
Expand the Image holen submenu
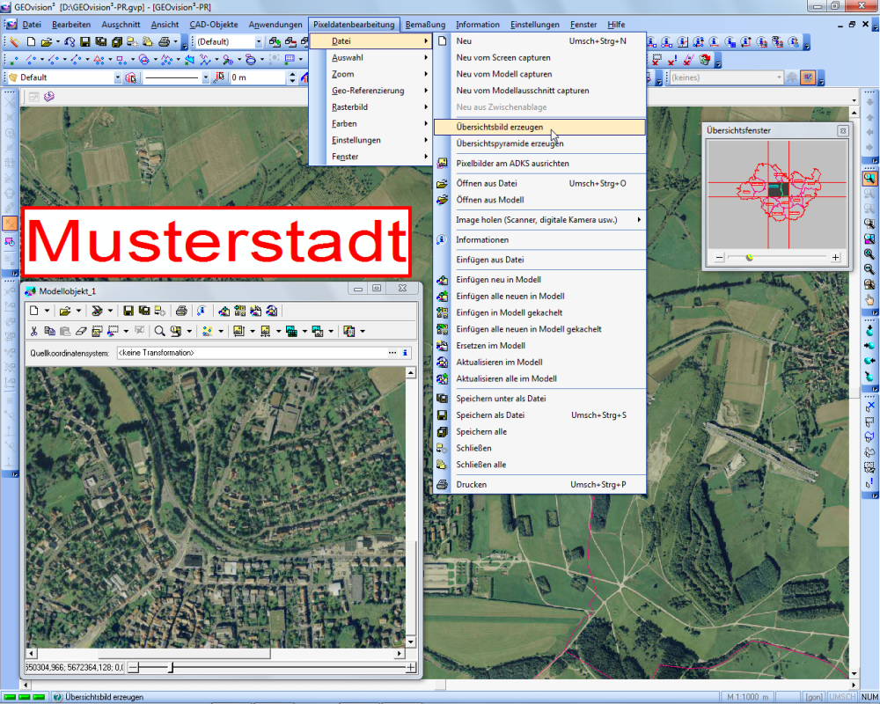point(540,219)
